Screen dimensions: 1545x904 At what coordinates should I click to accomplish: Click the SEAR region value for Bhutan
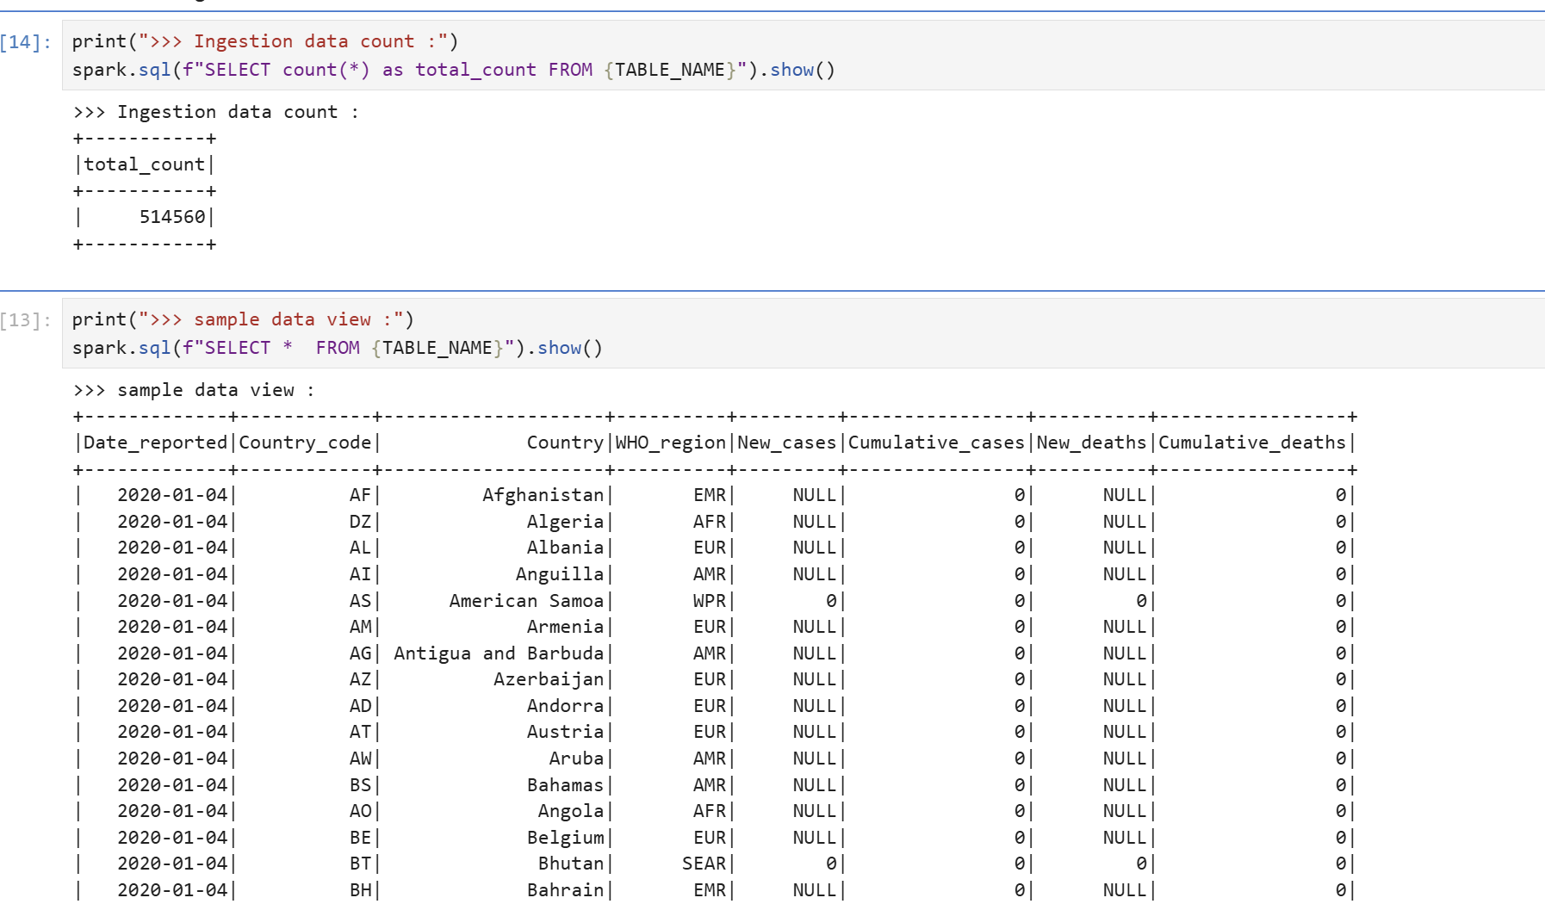tap(704, 864)
